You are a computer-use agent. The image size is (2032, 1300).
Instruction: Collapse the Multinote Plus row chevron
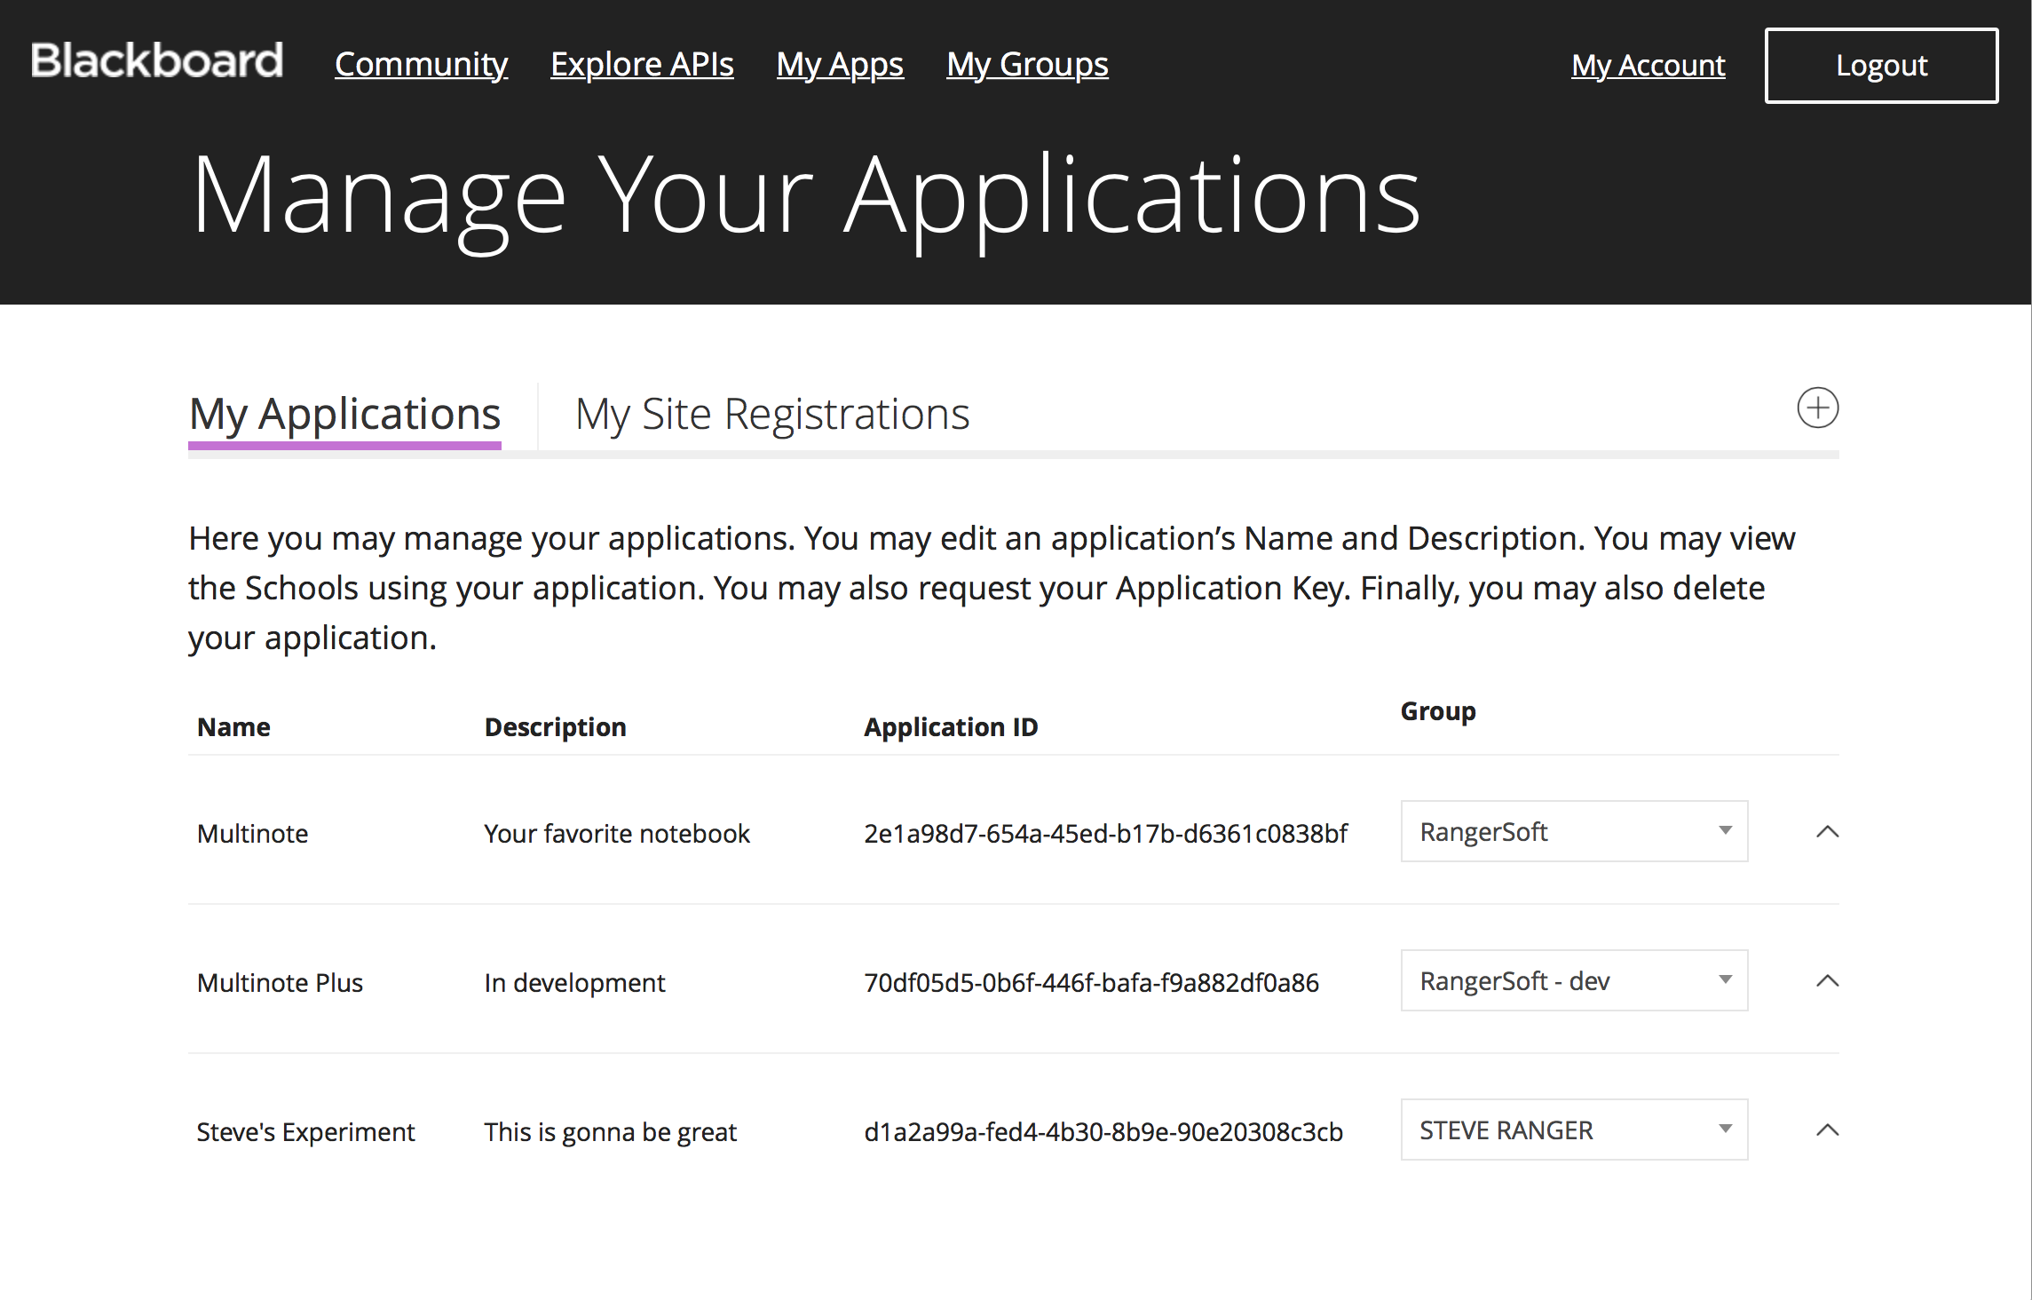(x=1827, y=981)
